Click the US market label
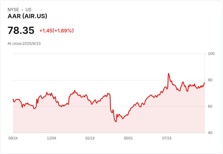The image size is (223, 154). tap(28, 10)
